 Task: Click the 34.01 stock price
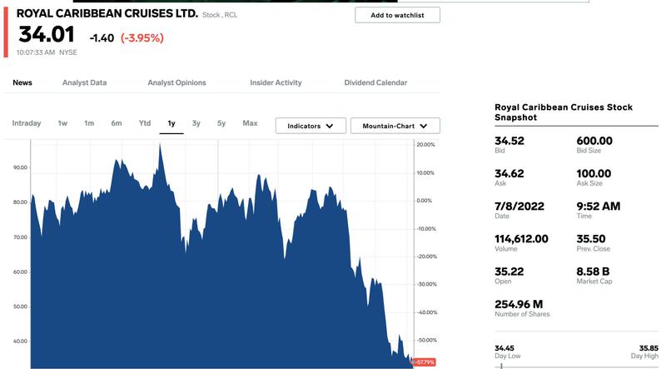47,34
